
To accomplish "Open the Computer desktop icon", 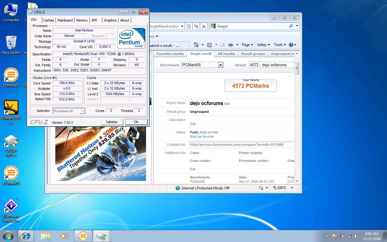I will point(11,13).
